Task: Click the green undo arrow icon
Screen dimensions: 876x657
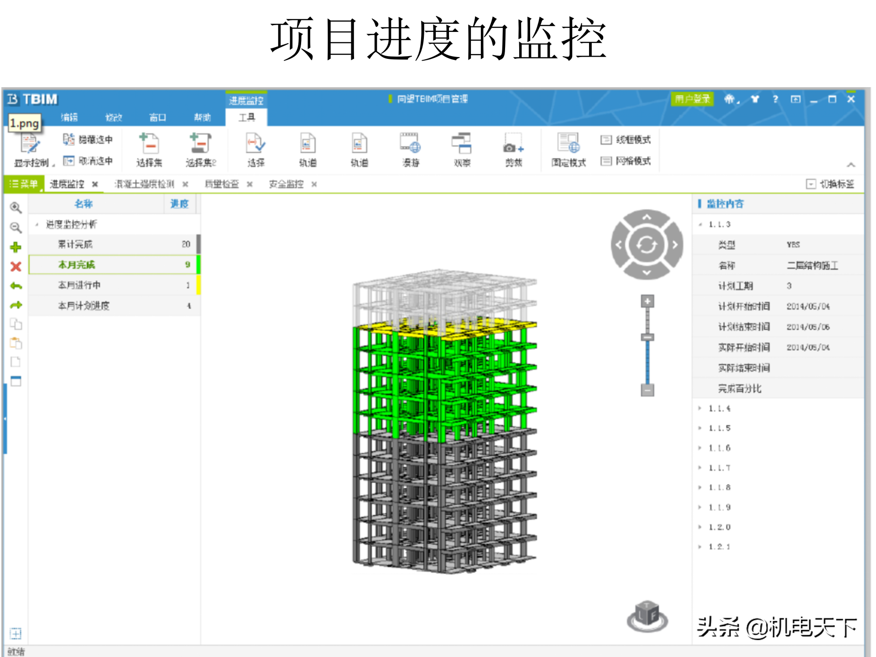Action: [16, 286]
